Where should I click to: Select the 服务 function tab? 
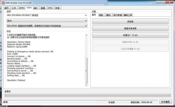click(94, 15)
